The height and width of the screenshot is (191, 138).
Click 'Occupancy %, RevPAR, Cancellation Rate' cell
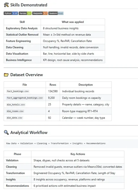click(x=73, y=41)
